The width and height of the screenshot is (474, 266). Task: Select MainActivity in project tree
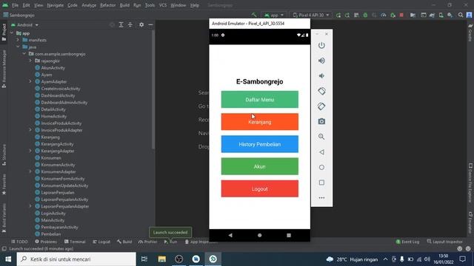click(53, 220)
